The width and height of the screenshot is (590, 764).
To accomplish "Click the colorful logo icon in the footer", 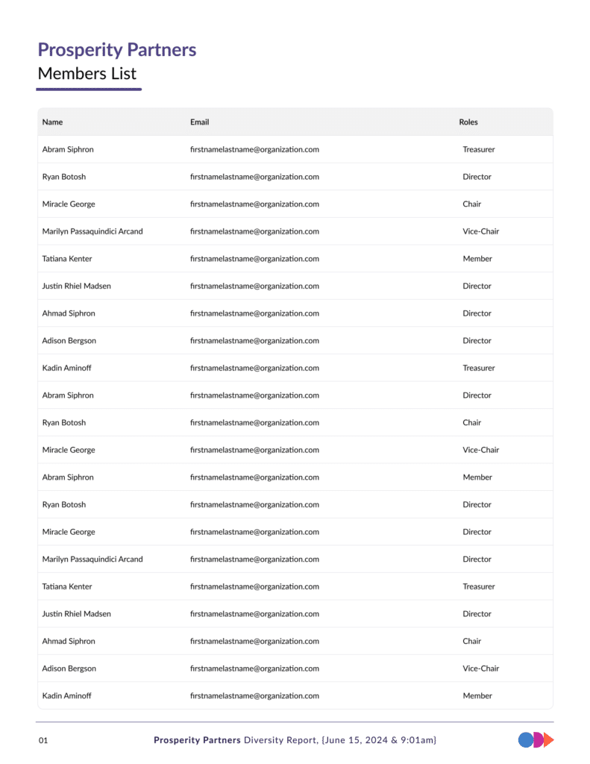I will (x=536, y=740).
